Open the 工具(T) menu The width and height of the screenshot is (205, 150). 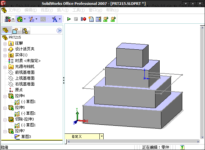tap(79, 10)
